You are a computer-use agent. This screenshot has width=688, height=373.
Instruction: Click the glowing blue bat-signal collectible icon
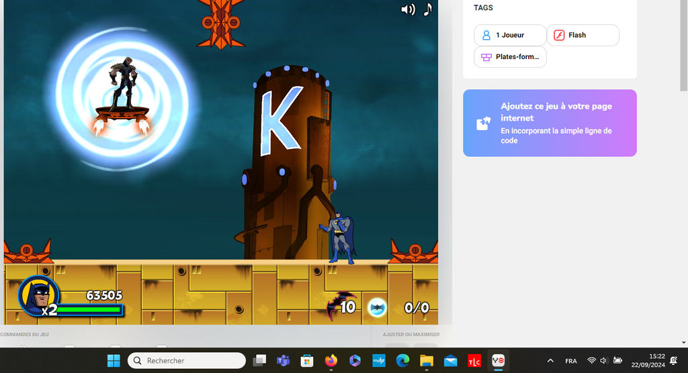point(378,307)
